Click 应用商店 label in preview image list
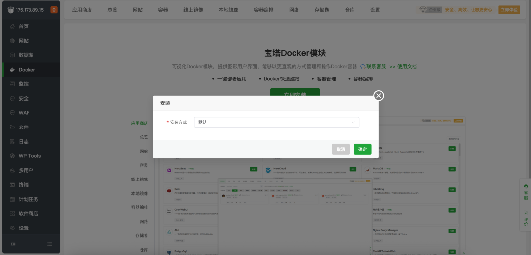Image resolution: width=531 pixels, height=255 pixels. pyautogui.click(x=140, y=123)
